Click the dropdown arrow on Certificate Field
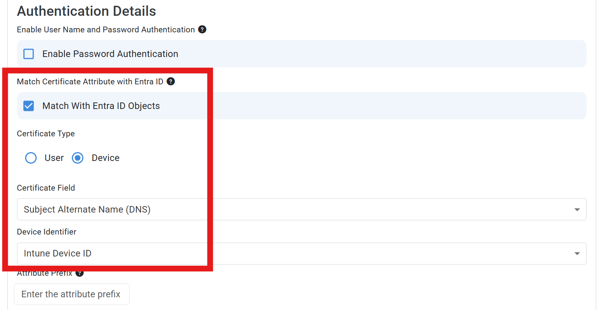Viewport: 605px width, 310px height. tap(577, 209)
